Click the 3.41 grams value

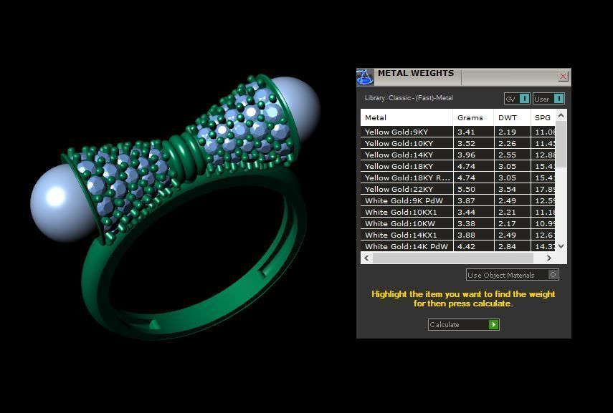pos(467,132)
